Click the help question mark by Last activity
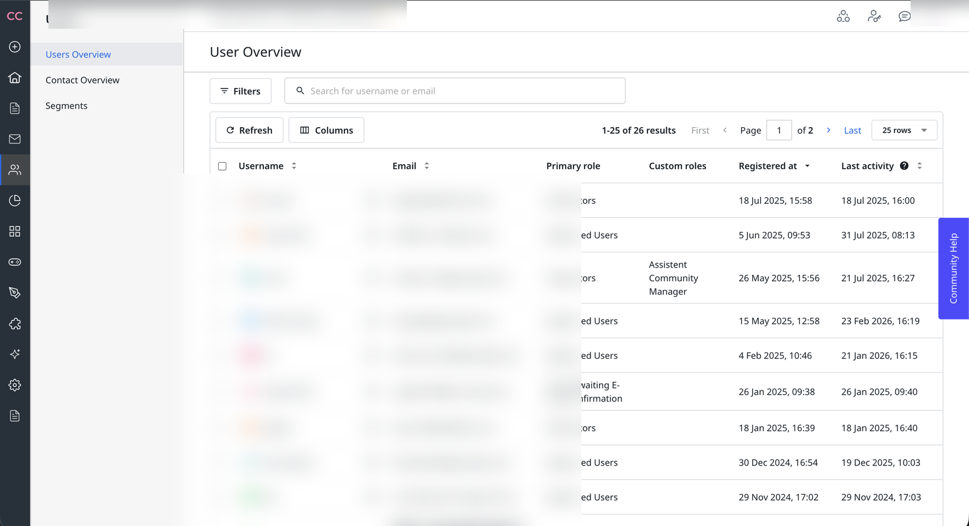 point(904,166)
